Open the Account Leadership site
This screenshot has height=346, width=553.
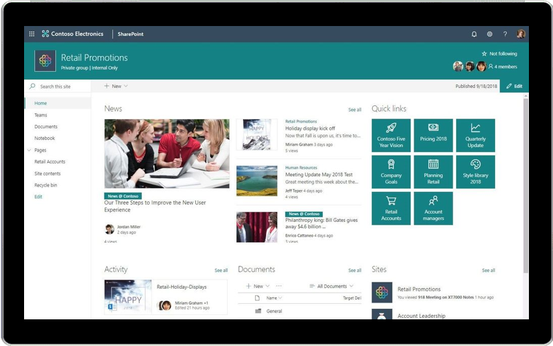click(x=421, y=316)
